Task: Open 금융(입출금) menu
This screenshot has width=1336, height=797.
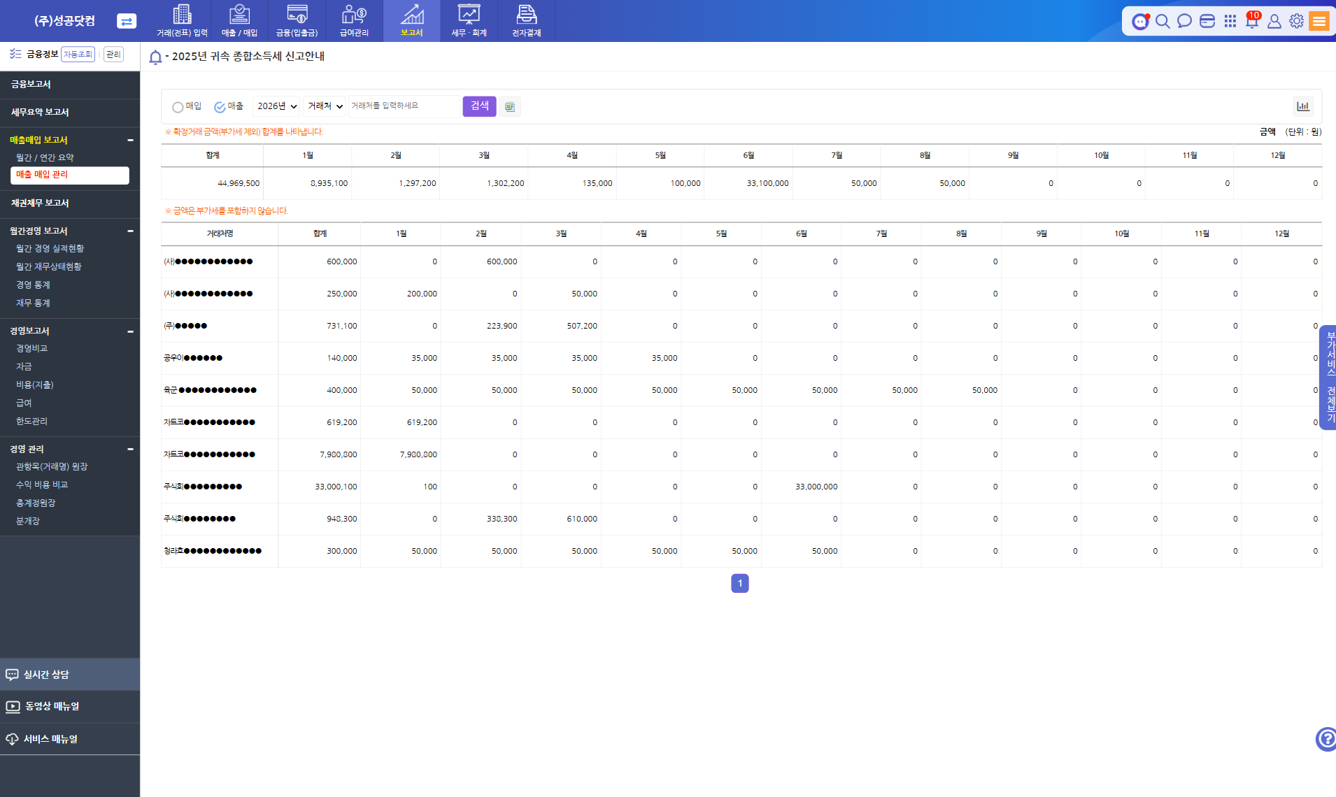Action: [297, 21]
